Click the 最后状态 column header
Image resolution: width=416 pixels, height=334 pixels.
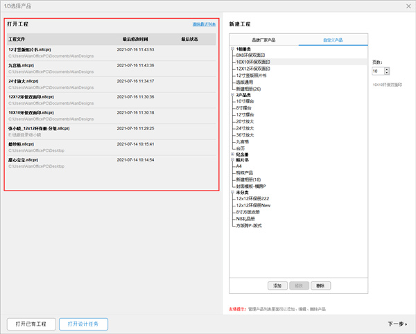click(190, 39)
